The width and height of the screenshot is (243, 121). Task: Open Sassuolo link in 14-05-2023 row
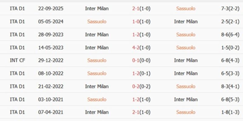(186, 47)
